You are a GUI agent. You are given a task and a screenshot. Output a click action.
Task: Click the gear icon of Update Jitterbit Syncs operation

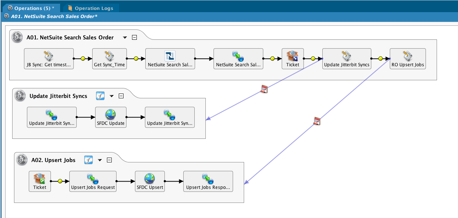pos(20,96)
